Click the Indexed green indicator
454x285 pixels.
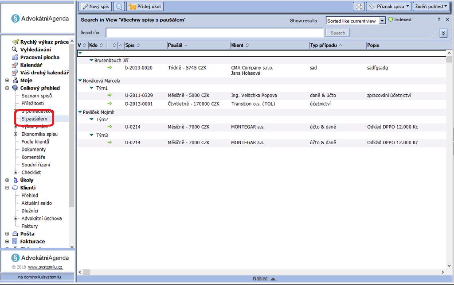(x=391, y=19)
